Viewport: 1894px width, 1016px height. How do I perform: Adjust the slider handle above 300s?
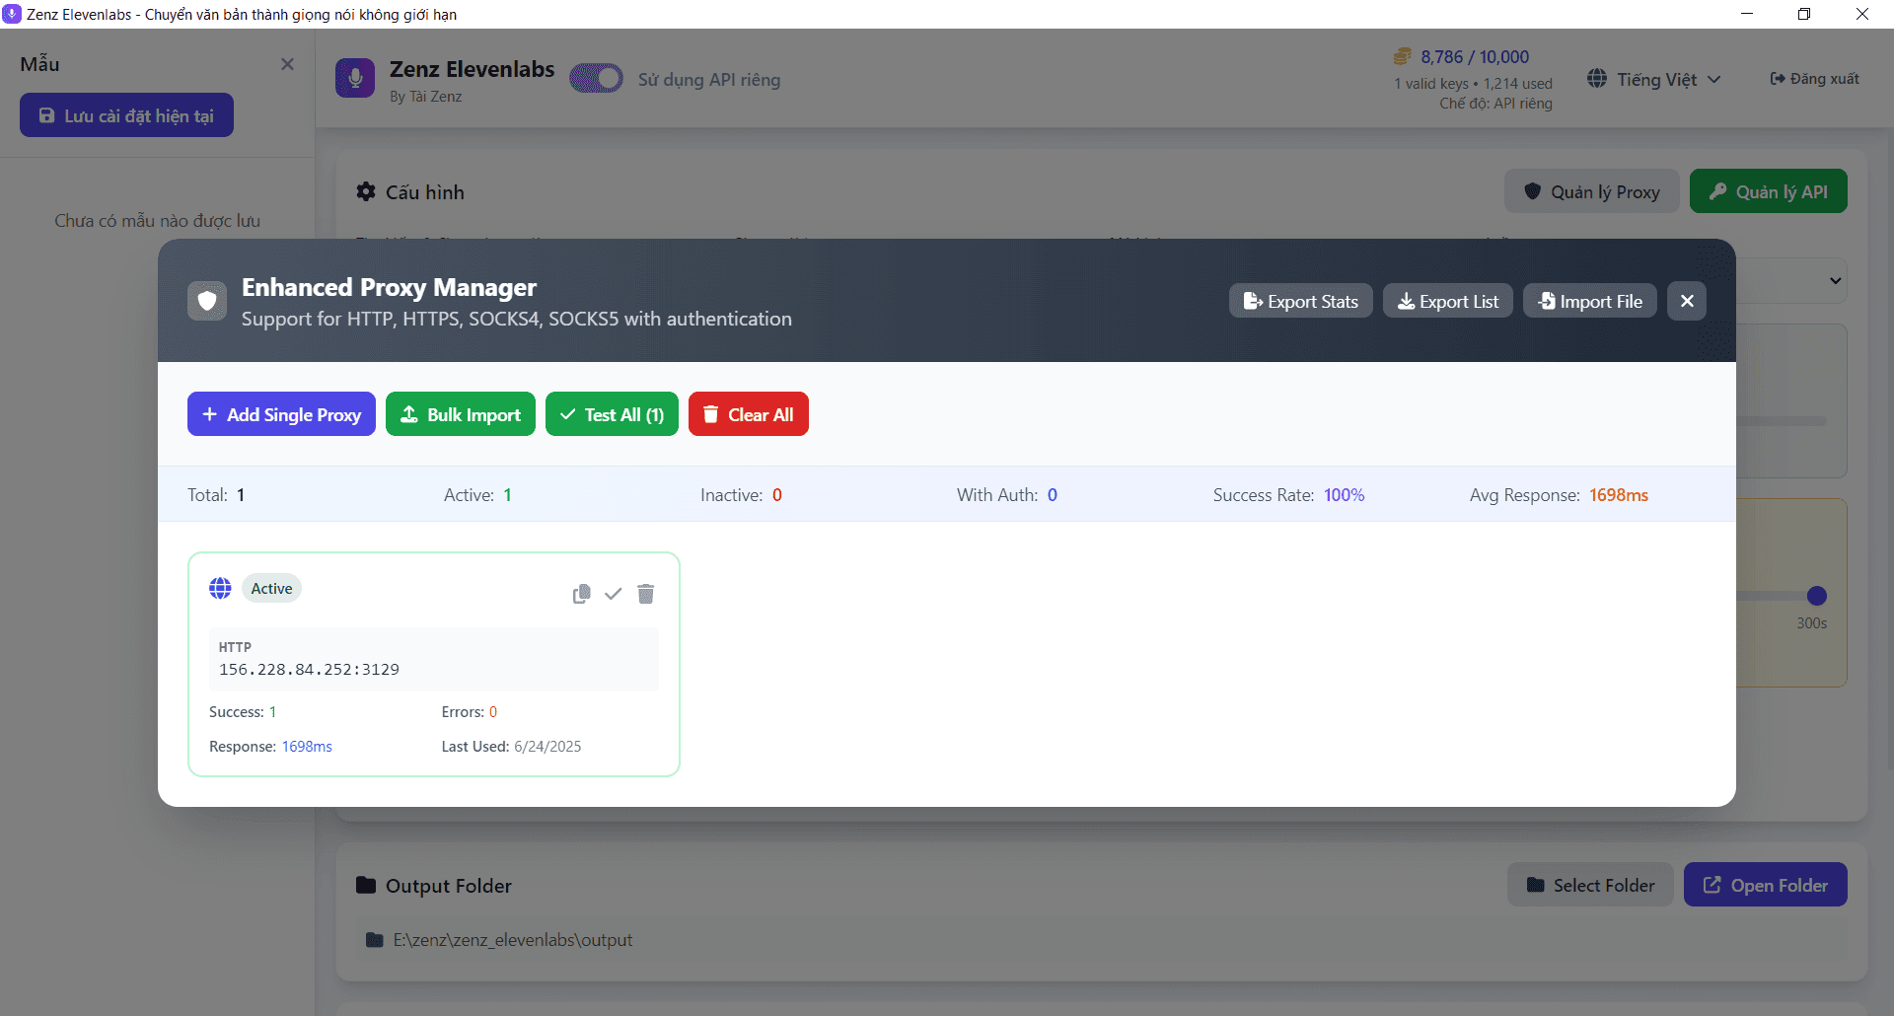pos(1817,596)
